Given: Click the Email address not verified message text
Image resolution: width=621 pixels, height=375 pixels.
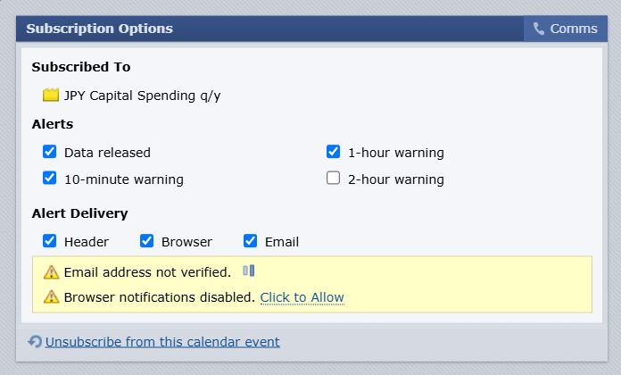Looking at the screenshot, I should (x=147, y=272).
